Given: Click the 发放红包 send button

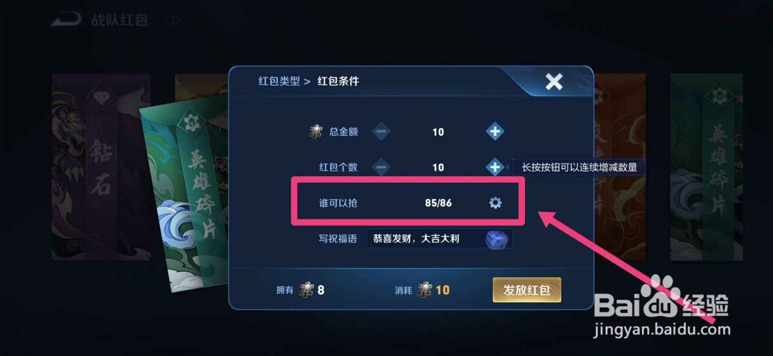Looking at the screenshot, I should pyautogui.click(x=527, y=290).
